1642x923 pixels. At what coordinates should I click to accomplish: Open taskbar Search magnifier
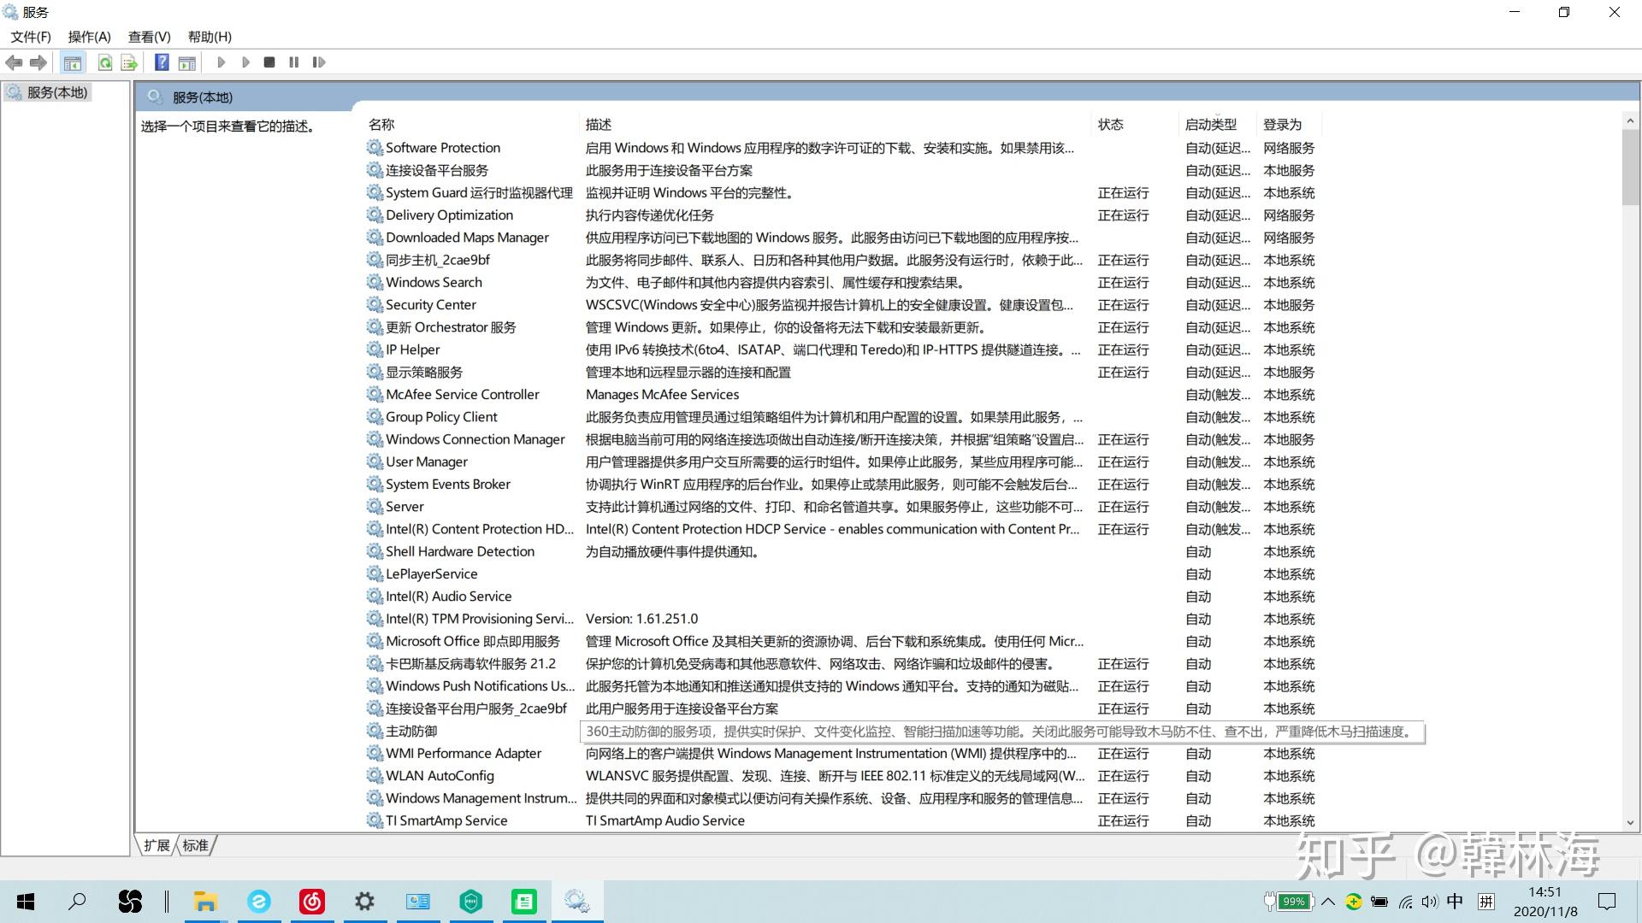pos(77,902)
